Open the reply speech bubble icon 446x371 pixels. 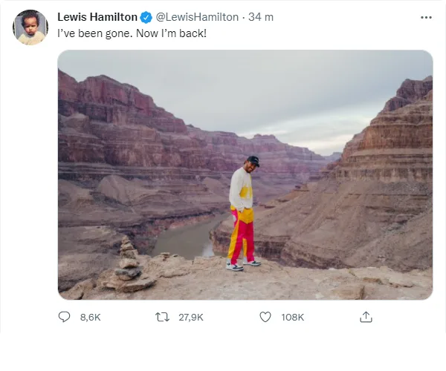tap(64, 317)
